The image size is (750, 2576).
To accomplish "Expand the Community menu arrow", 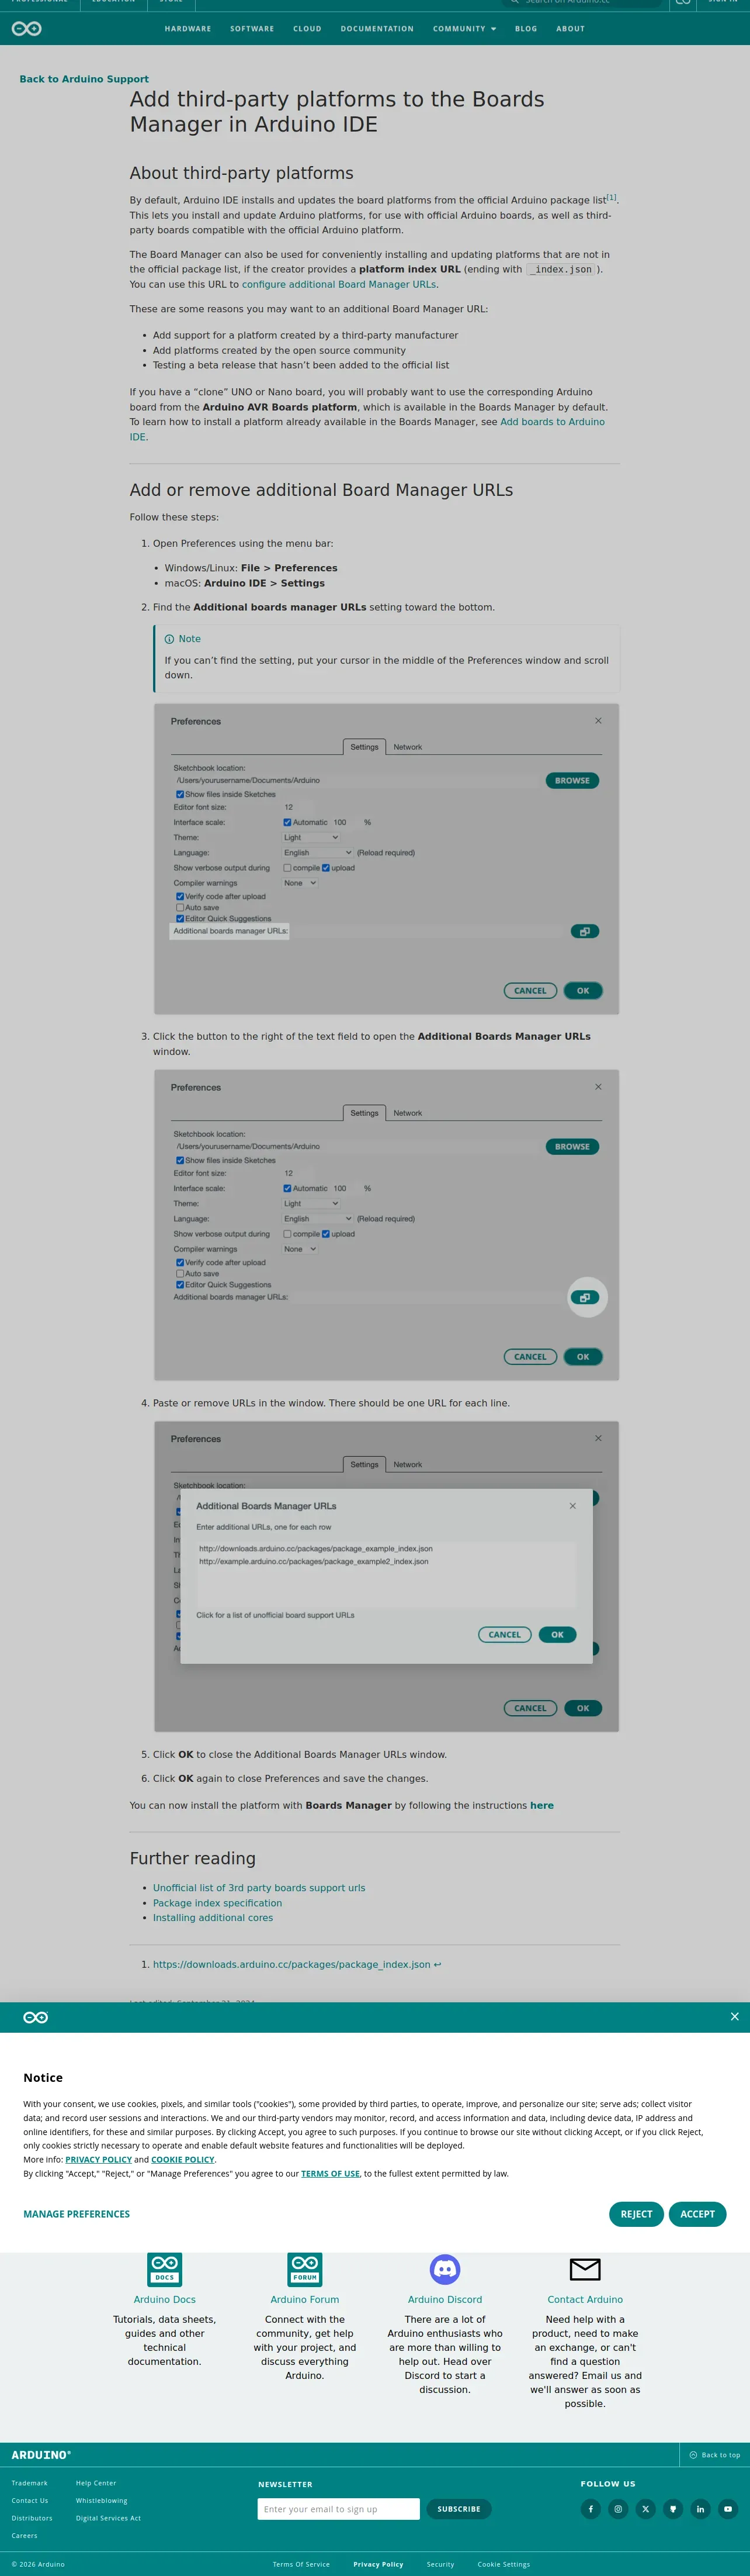I will (x=494, y=29).
